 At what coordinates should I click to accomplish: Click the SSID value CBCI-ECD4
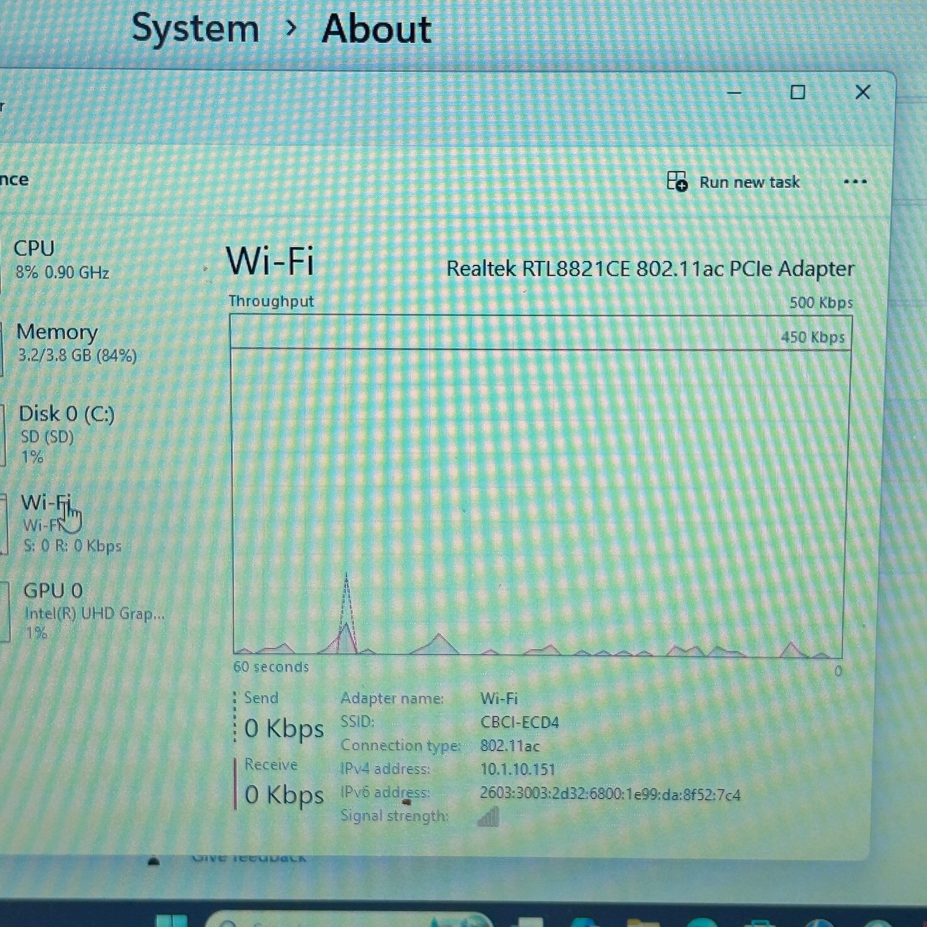point(520,722)
